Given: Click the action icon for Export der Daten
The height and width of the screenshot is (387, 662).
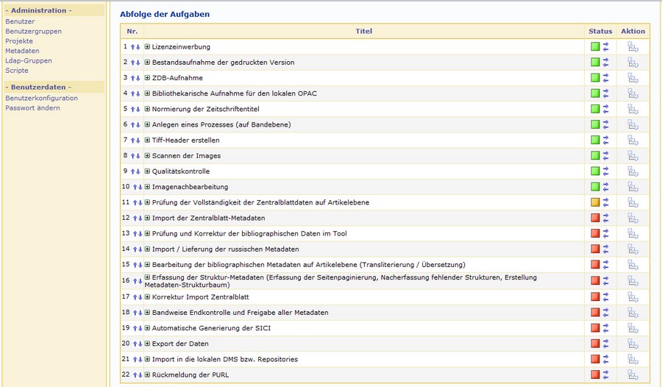Looking at the screenshot, I should (x=633, y=344).
